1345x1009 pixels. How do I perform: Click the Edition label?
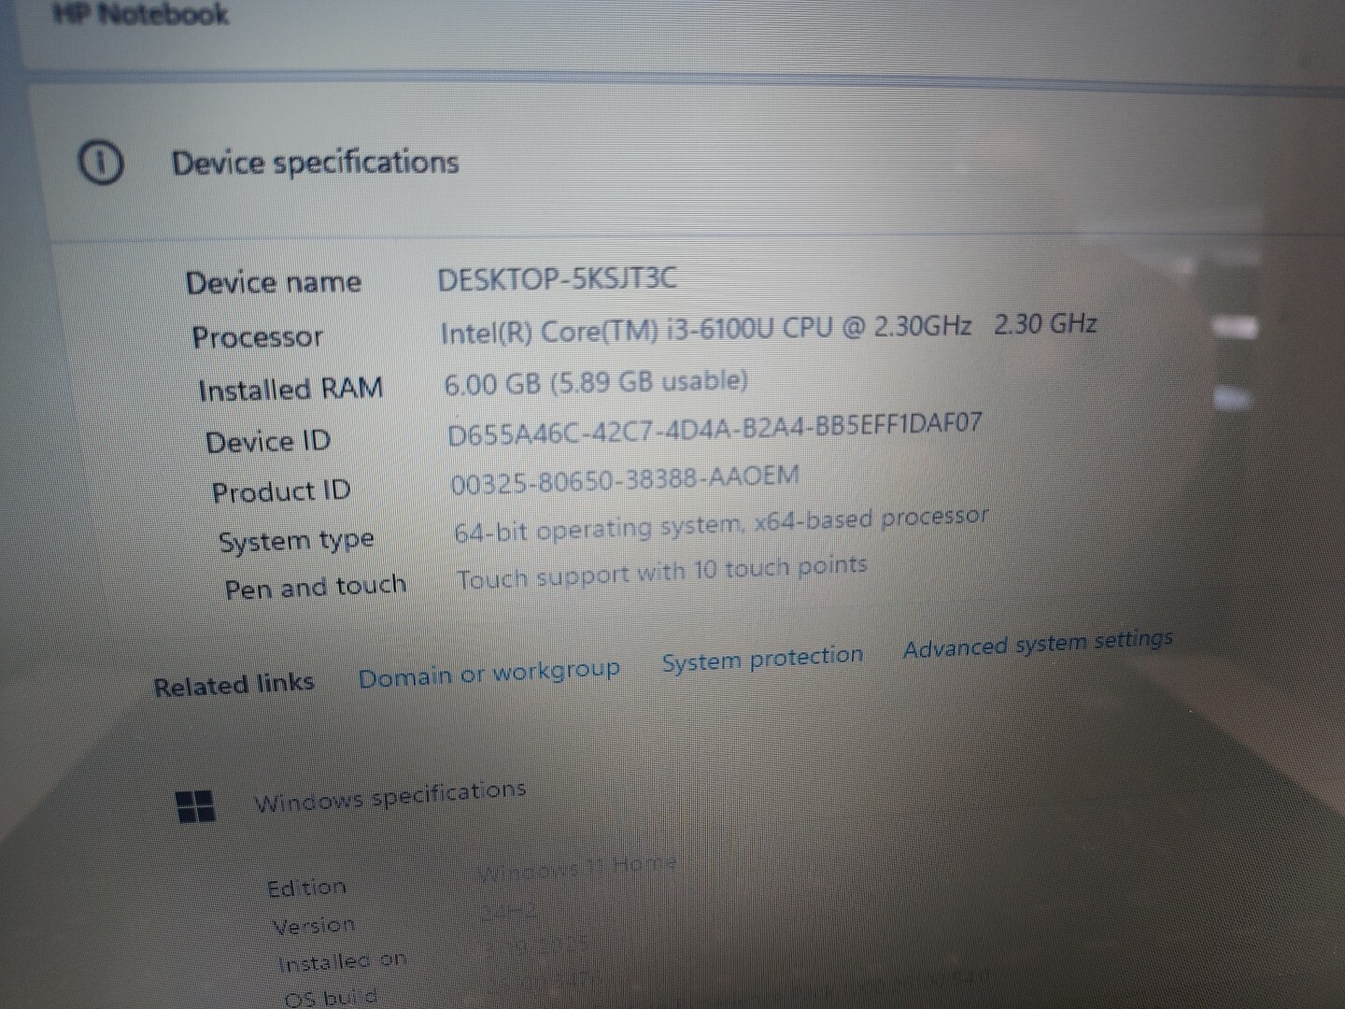click(x=306, y=888)
